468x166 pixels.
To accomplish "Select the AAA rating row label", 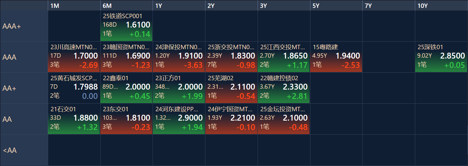I will pyautogui.click(x=24, y=57).
